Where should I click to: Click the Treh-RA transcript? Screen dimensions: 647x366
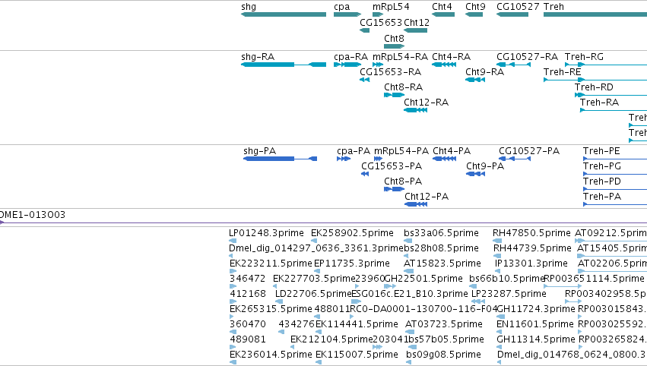tap(614, 110)
